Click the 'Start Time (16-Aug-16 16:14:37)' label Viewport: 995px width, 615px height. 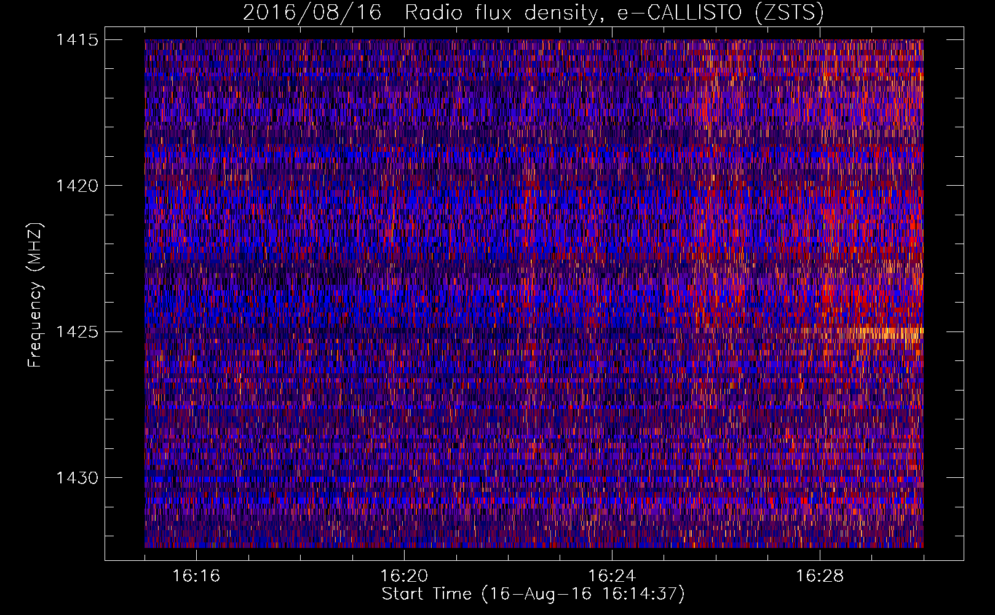point(533,594)
